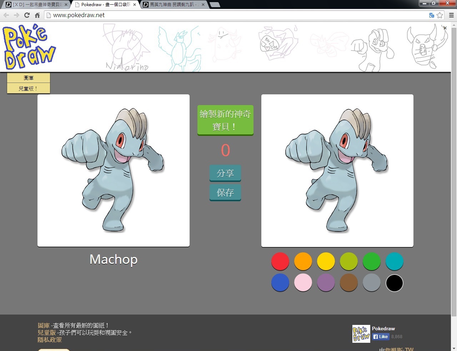The image size is (457, 351).
Task: Select the red color swatch
Action: [x=280, y=261]
